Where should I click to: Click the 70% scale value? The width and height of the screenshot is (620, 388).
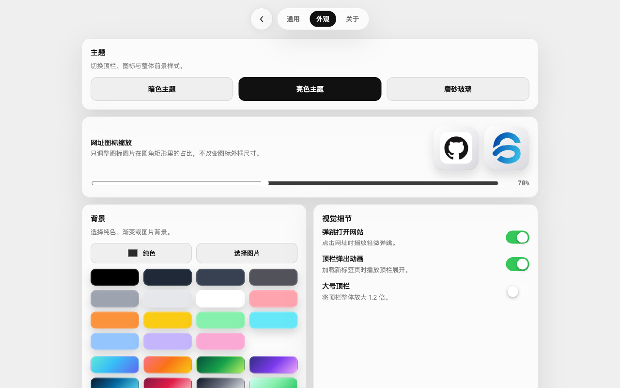[x=523, y=183]
